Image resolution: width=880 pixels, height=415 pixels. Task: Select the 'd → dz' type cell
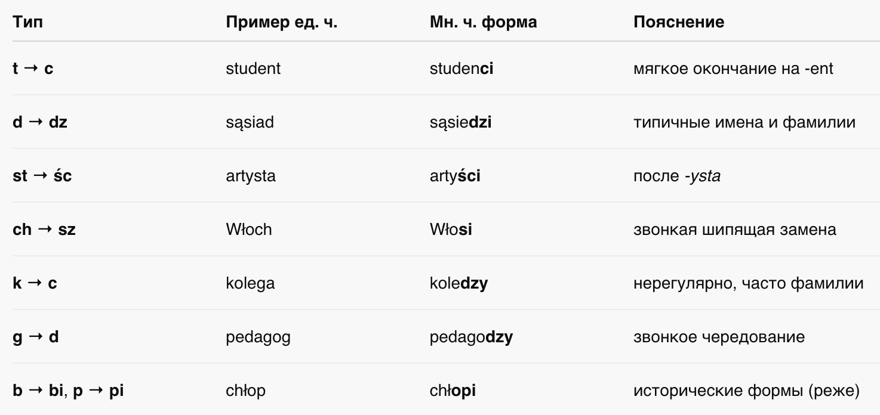point(40,122)
